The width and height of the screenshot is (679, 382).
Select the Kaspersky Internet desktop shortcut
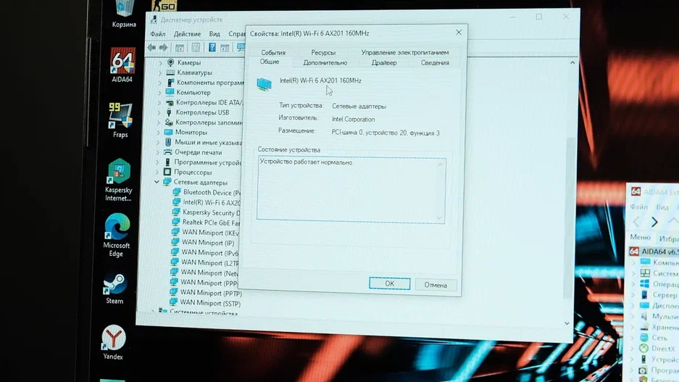click(x=119, y=180)
